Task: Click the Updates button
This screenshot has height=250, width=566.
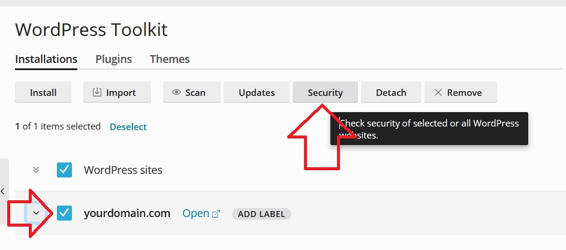Action: tap(257, 92)
